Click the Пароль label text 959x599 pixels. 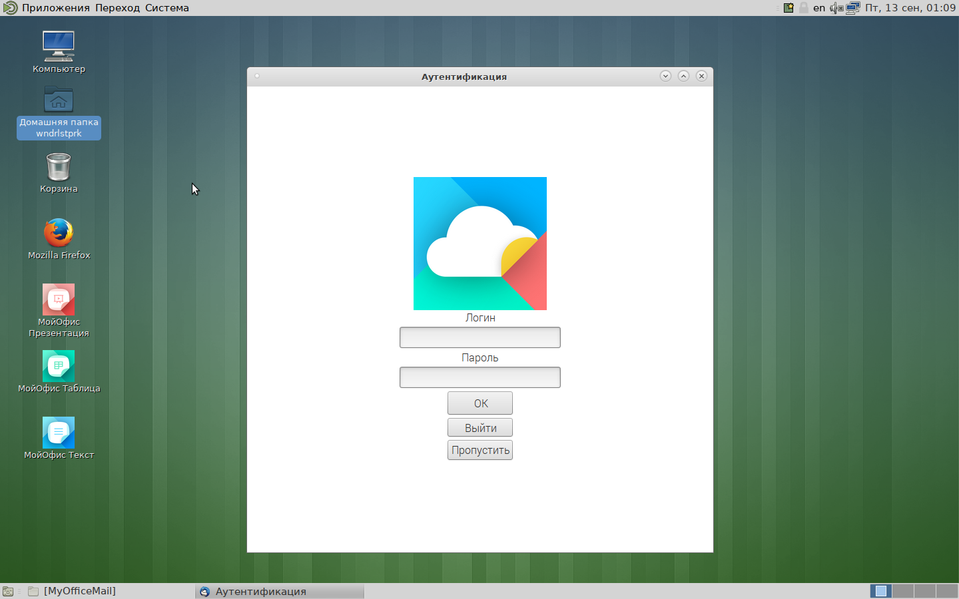[x=480, y=358]
